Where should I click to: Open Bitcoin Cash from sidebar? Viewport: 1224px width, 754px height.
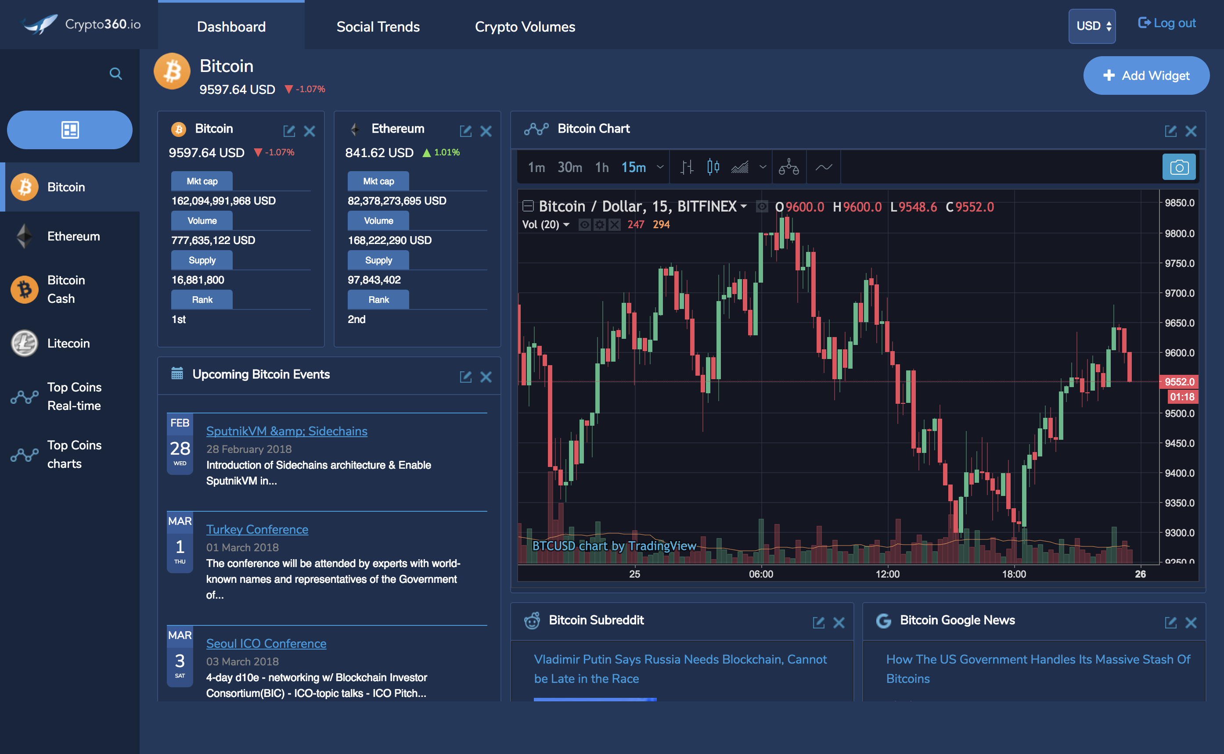tap(70, 289)
